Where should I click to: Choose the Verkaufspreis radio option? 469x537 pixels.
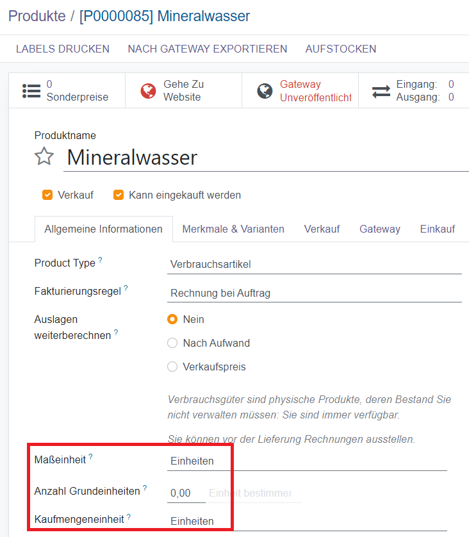[x=172, y=367]
